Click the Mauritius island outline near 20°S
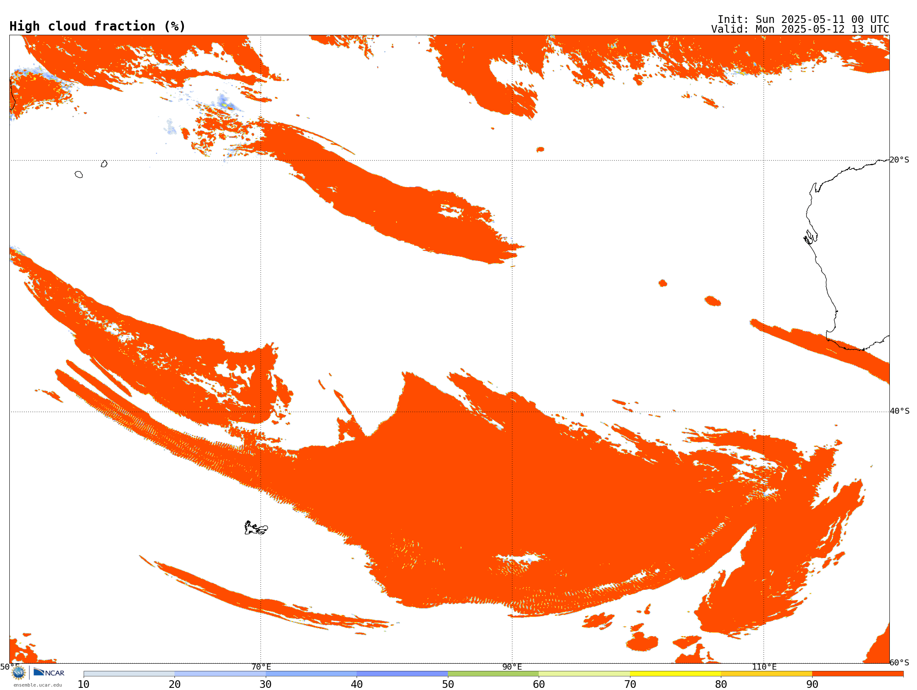This screenshot has height=690, width=917. tap(104, 164)
